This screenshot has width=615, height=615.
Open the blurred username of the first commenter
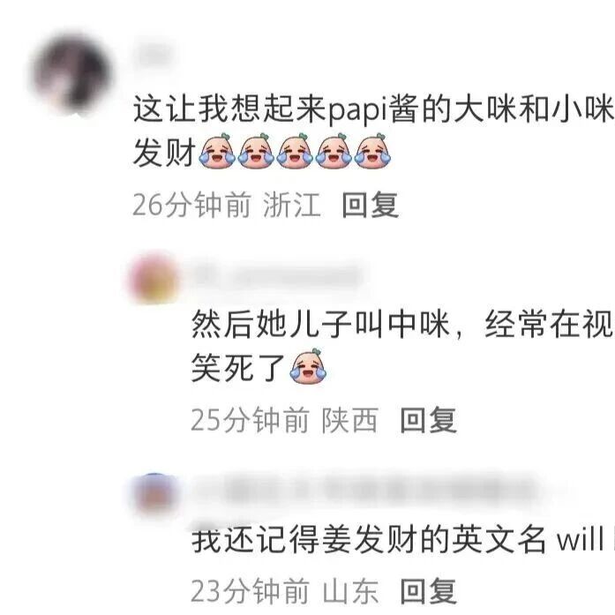(154, 54)
